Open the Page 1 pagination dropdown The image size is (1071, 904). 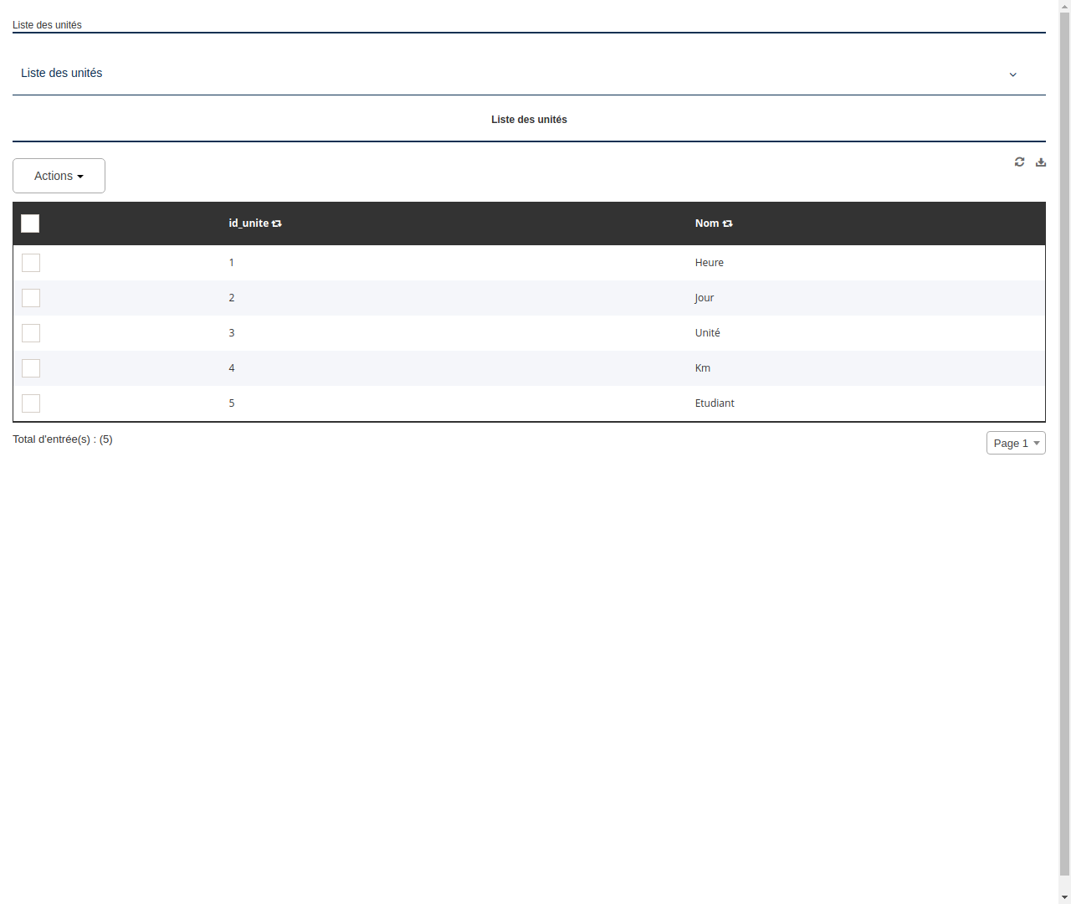[x=1016, y=443]
